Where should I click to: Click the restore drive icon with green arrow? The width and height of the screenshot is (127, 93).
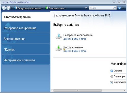pos(59,48)
